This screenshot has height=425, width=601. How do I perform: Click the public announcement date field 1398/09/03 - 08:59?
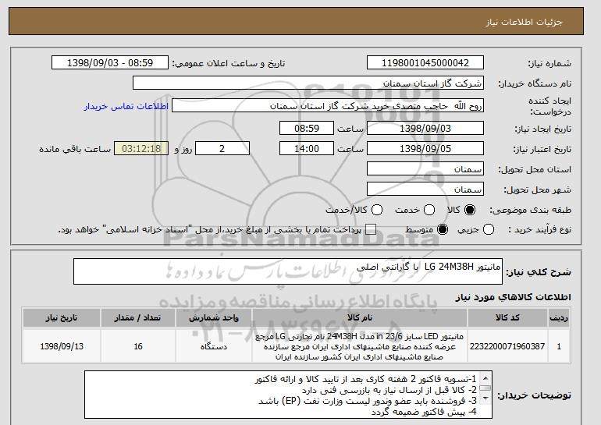110,63
